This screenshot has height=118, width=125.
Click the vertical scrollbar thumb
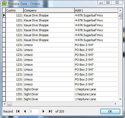point(120,16)
